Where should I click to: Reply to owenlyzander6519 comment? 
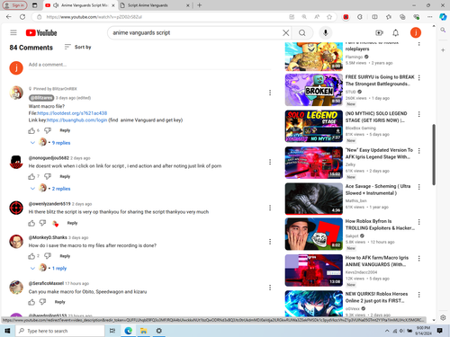pos(72,223)
